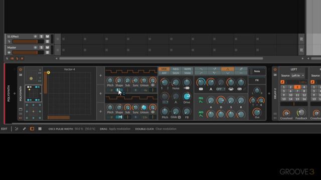
Task: Click AEG envelope icon
Action: click(x=201, y=114)
